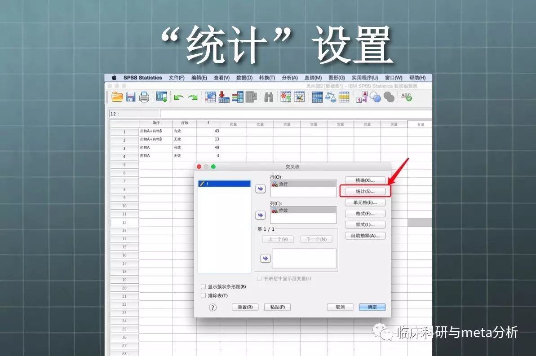Image resolution: width=536 pixels, height=356 pixels.
Task: Click the 样式(L)... button
Action: coord(365,224)
